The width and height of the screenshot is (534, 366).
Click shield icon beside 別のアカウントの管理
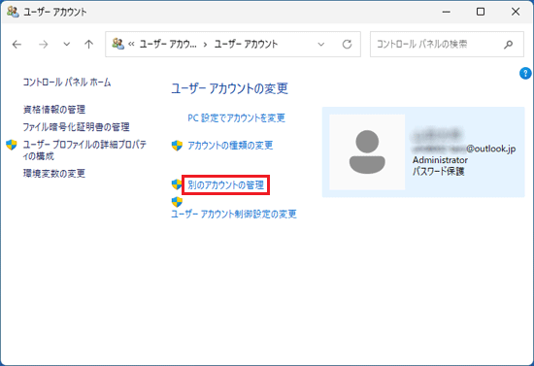[x=177, y=184]
